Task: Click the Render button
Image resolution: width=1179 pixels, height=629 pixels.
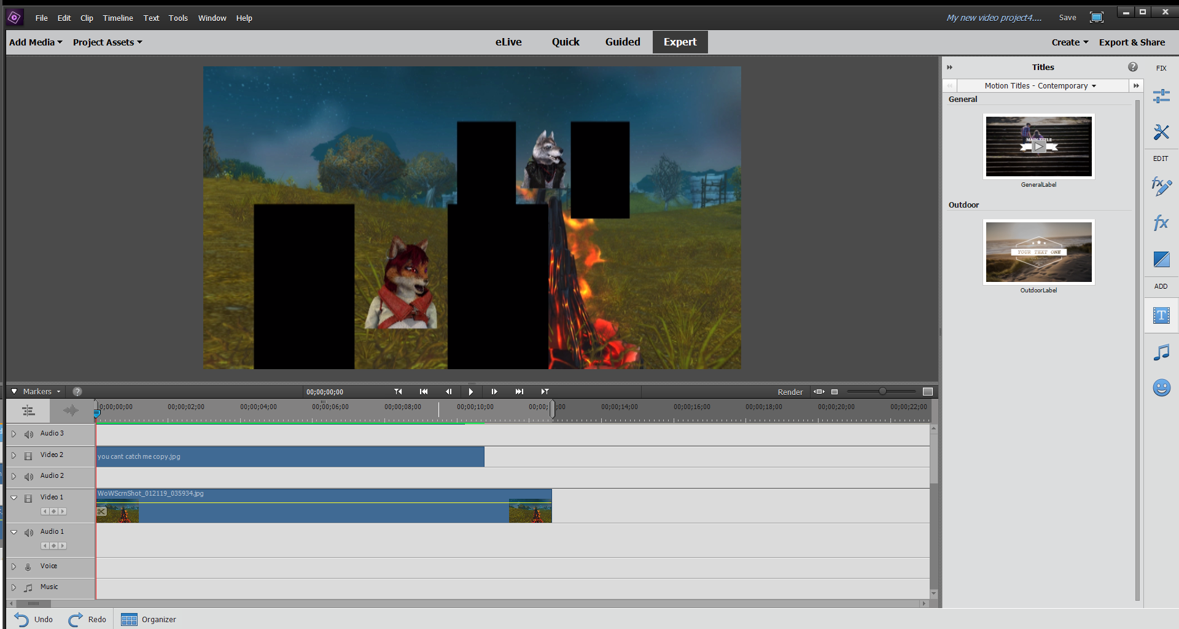Action: (790, 392)
